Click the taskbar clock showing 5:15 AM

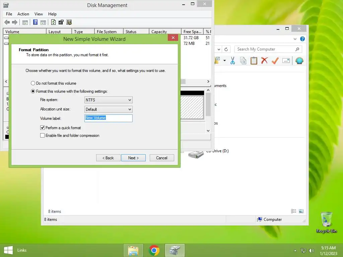click(x=328, y=250)
